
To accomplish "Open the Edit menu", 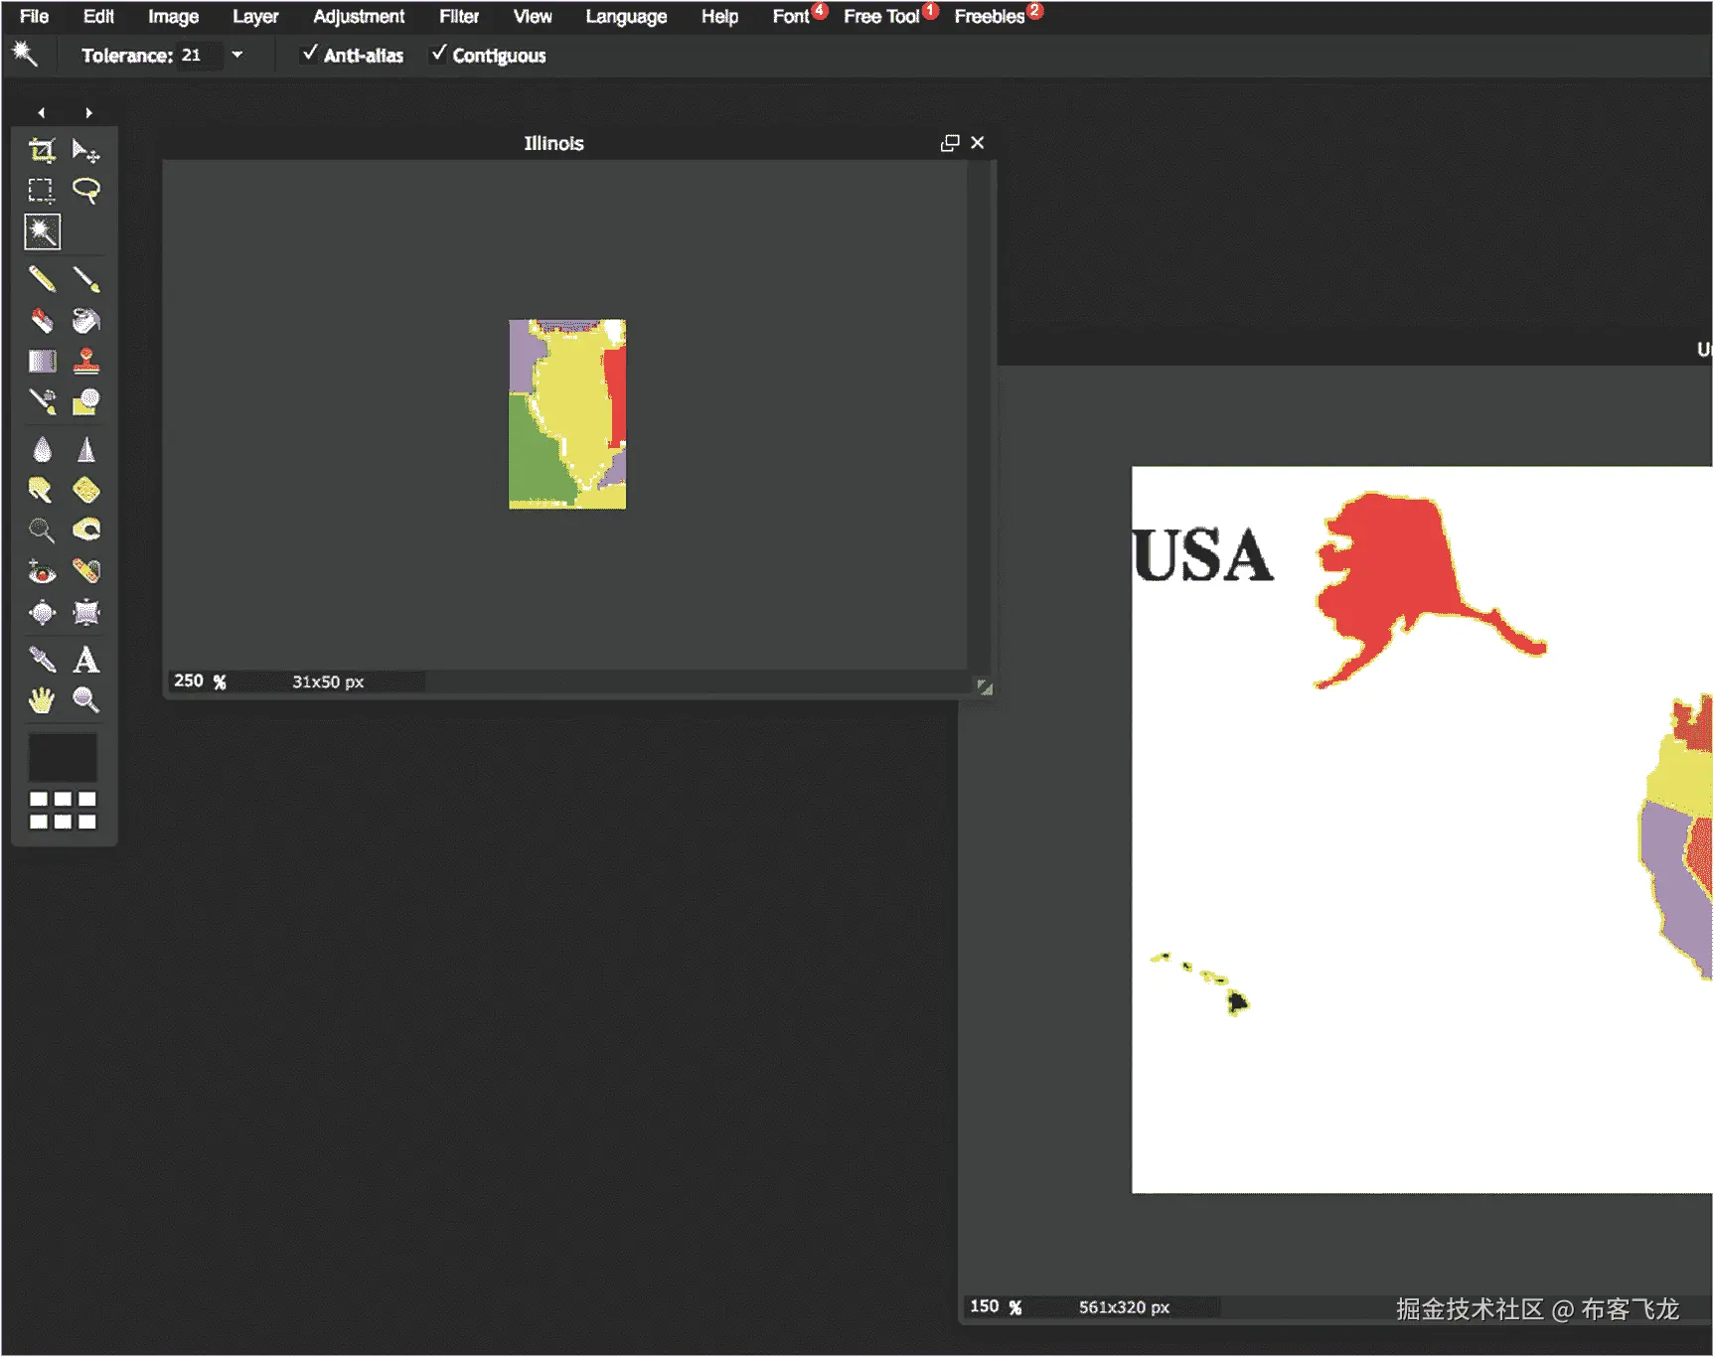I will (x=98, y=16).
